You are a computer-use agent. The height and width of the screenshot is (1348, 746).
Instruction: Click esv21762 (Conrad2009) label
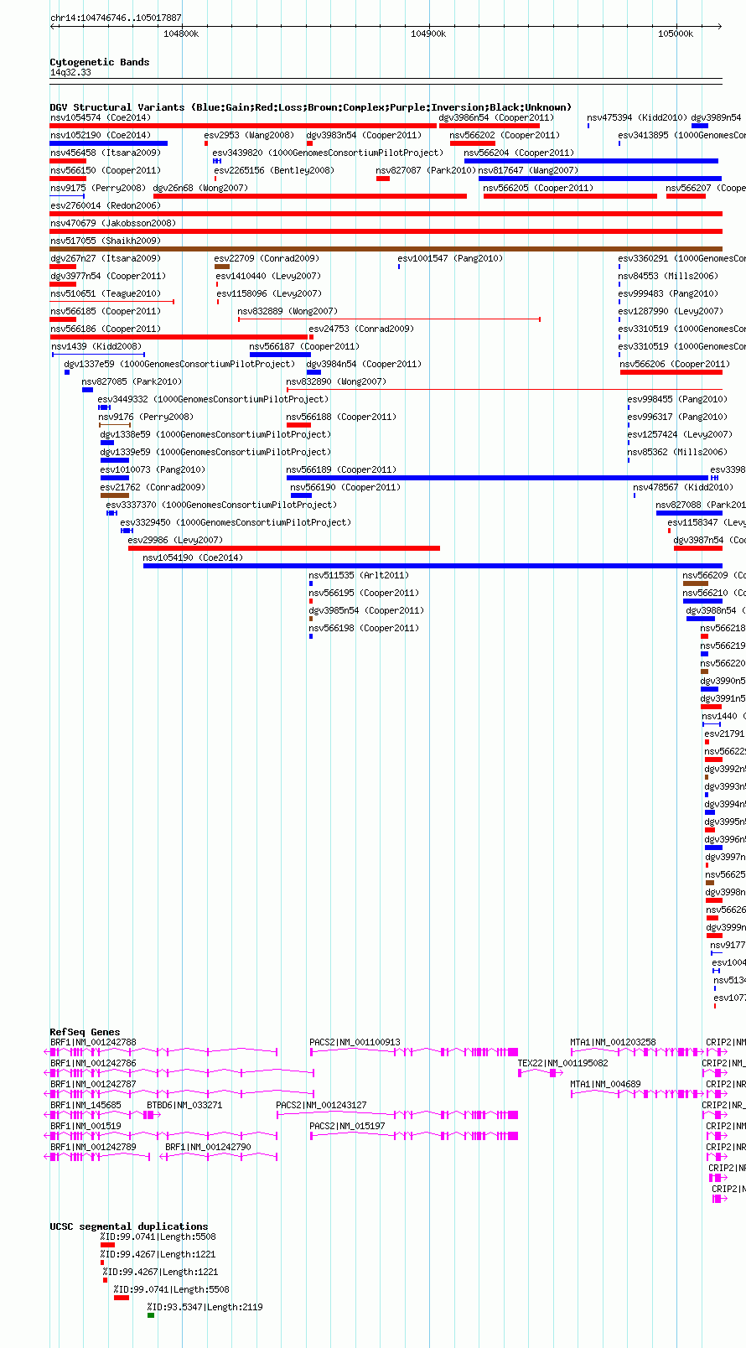(x=153, y=487)
